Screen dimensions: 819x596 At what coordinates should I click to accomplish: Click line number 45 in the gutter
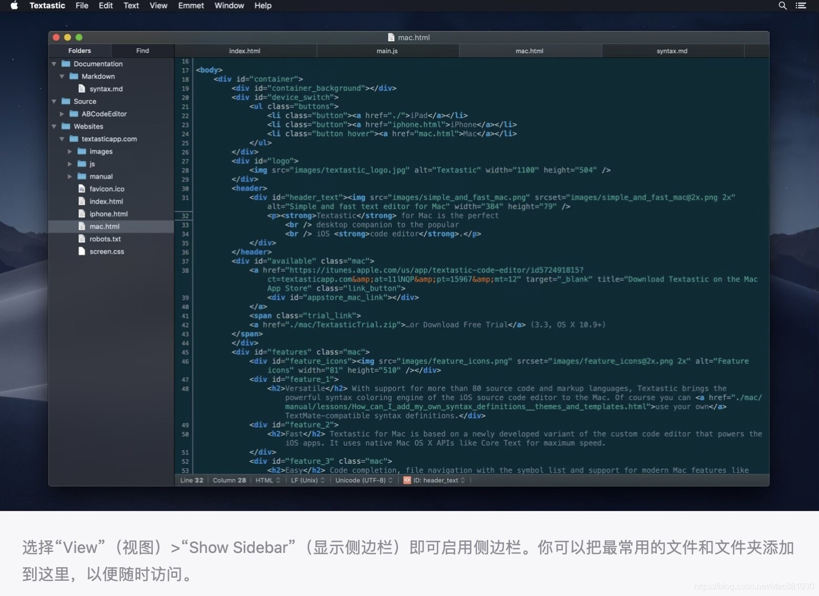pyautogui.click(x=185, y=353)
